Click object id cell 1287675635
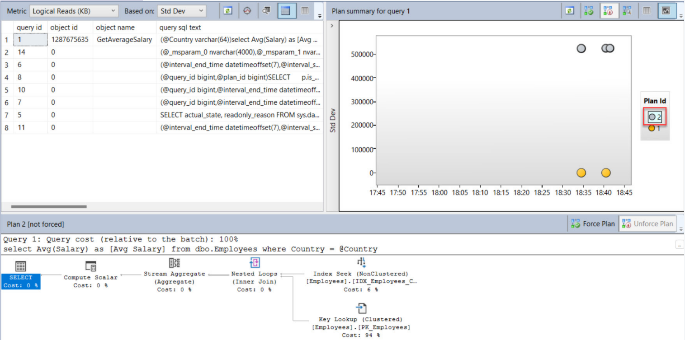 70,40
